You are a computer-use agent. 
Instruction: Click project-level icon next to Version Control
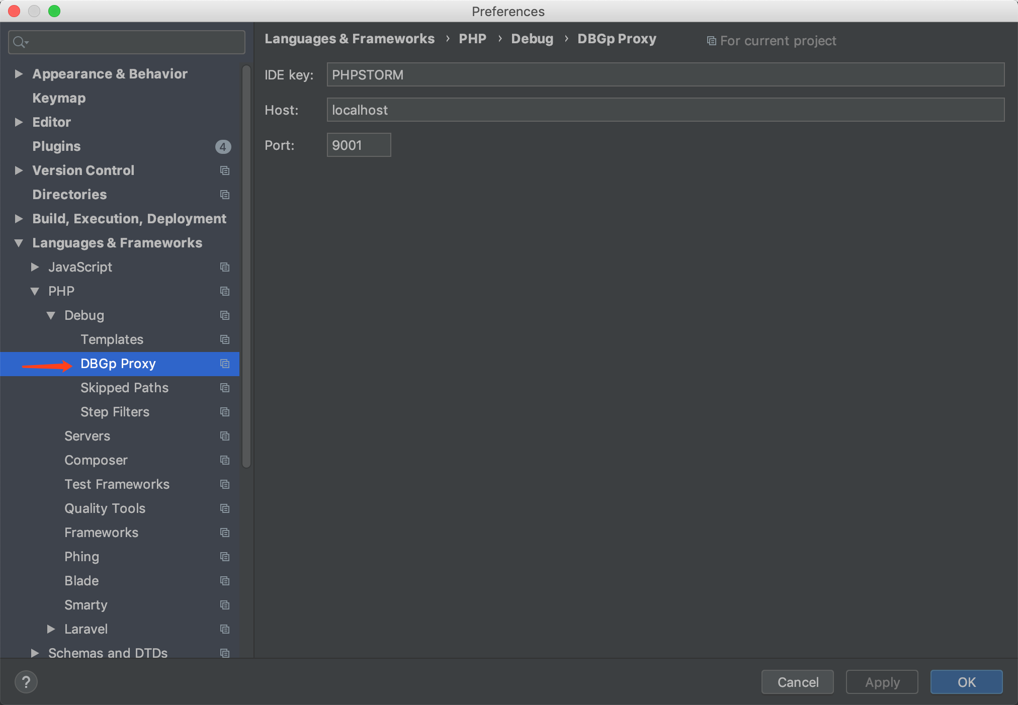coord(225,170)
